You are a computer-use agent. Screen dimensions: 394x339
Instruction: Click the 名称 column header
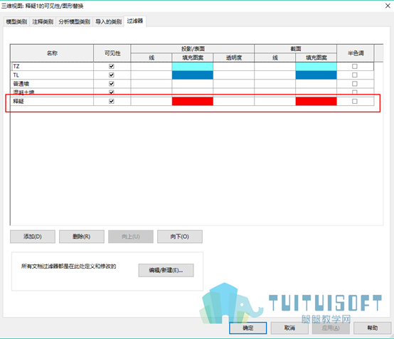click(52, 53)
